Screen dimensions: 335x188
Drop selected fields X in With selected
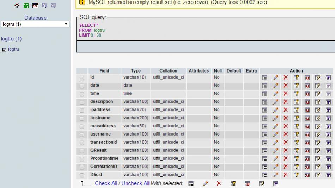tap(219, 183)
